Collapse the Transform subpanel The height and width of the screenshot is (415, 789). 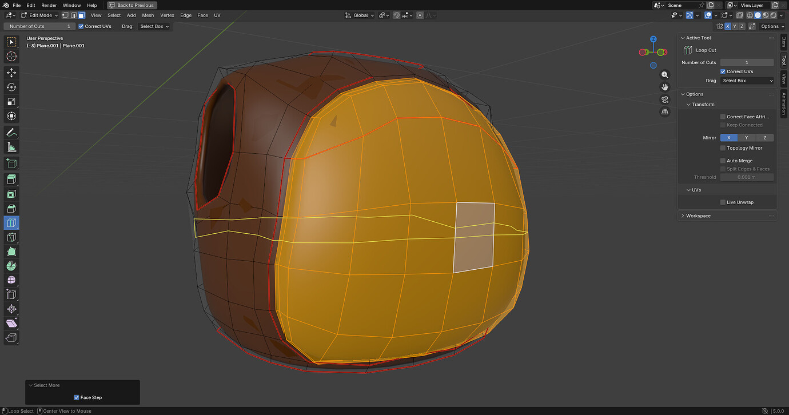coord(690,105)
